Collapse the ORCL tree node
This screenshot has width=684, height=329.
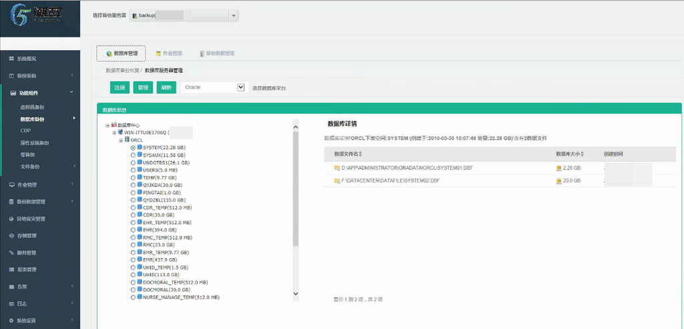pos(120,140)
